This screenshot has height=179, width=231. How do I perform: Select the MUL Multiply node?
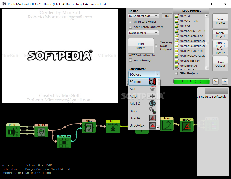pos(113,126)
